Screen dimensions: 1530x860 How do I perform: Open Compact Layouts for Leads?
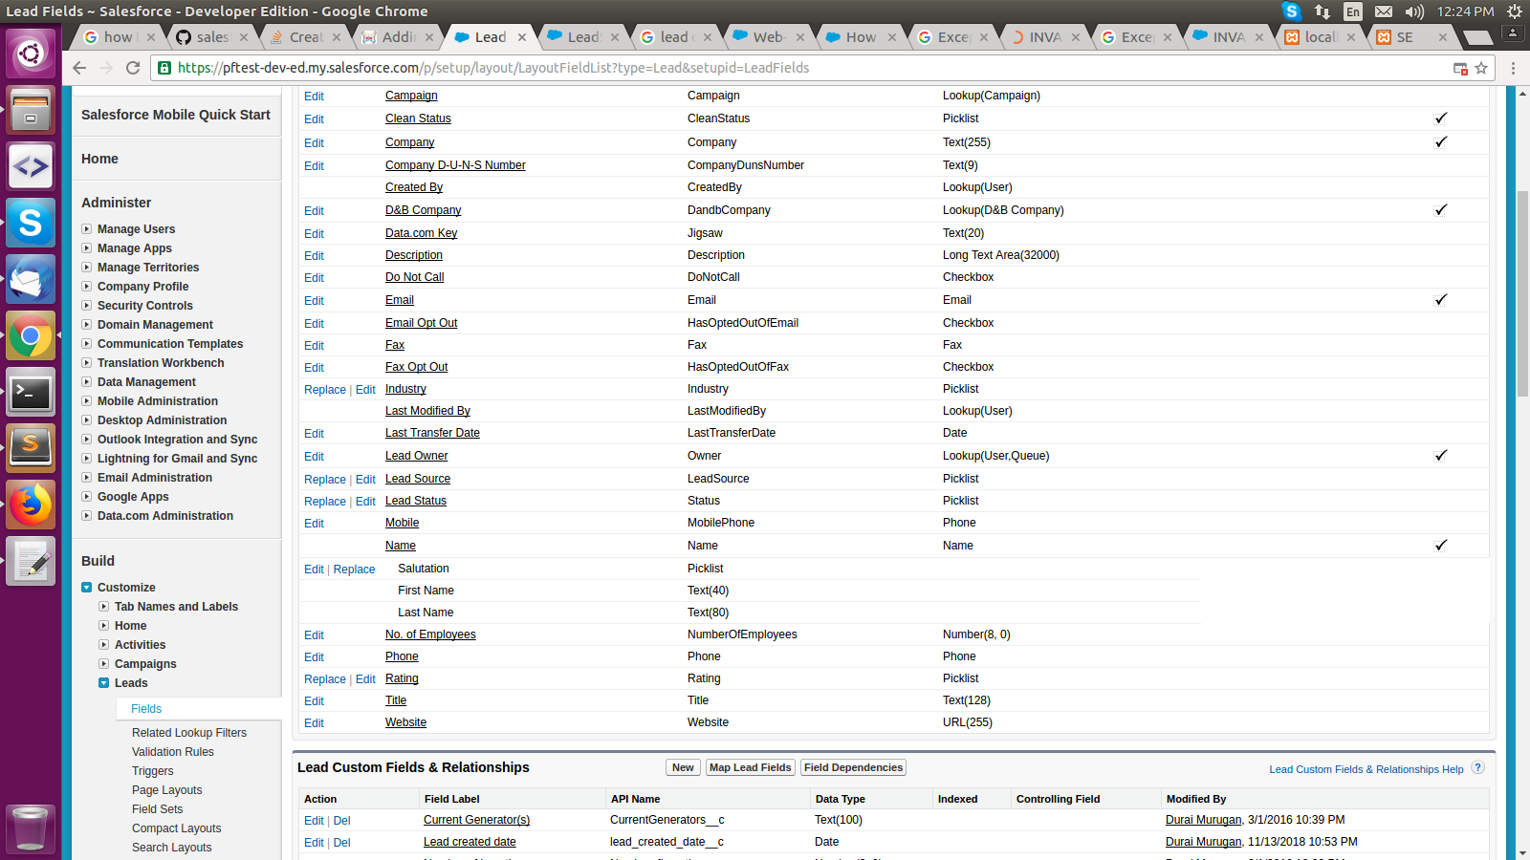click(x=177, y=828)
